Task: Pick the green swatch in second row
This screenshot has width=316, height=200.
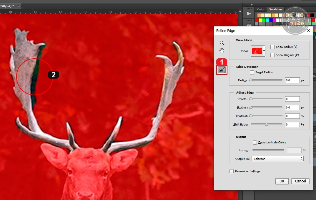Action: (x=264, y=20)
